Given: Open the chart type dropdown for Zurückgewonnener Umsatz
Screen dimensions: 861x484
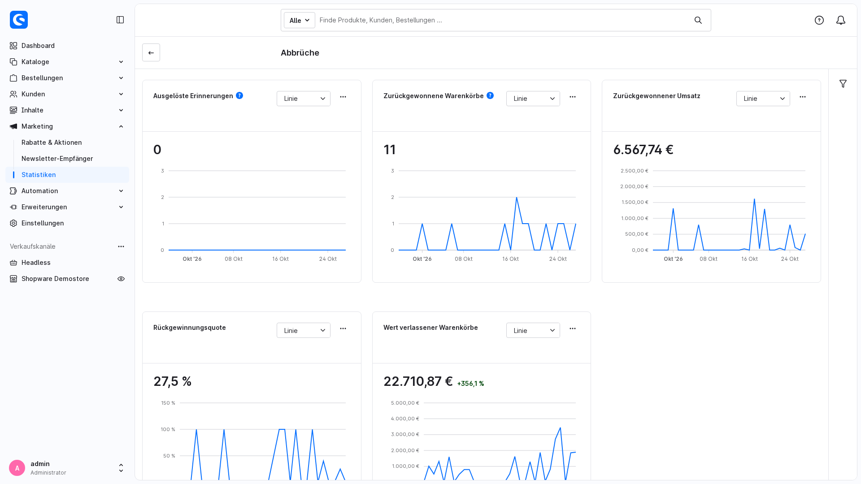Looking at the screenshot, I should coord(763,99).
